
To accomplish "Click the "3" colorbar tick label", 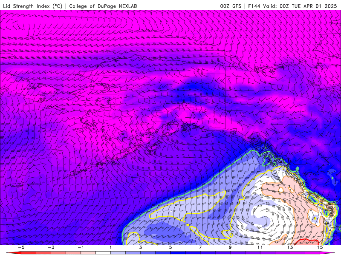I will click(141, 247).
